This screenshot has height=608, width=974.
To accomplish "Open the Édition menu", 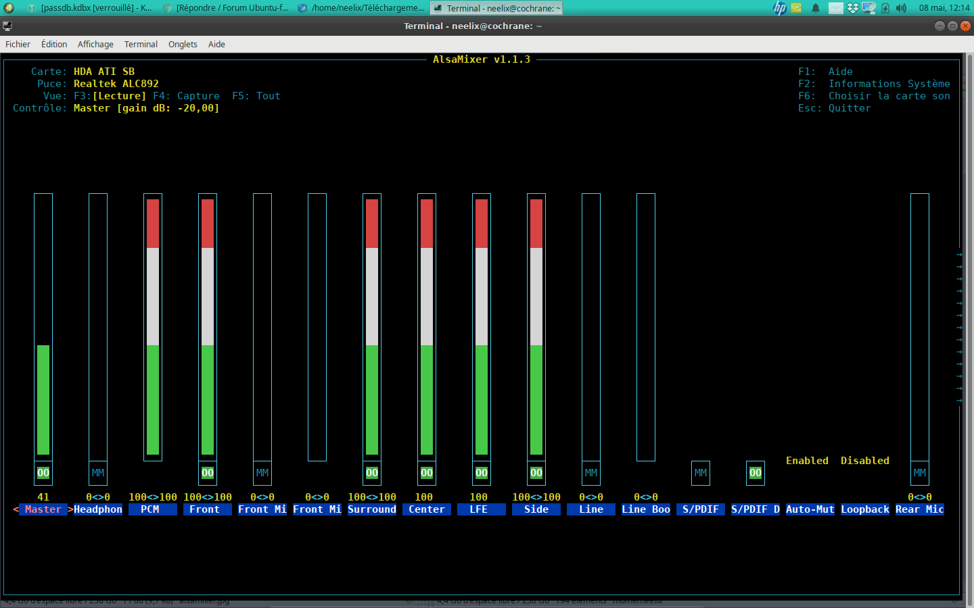I will pyautogui.click(x=54, y=44).
